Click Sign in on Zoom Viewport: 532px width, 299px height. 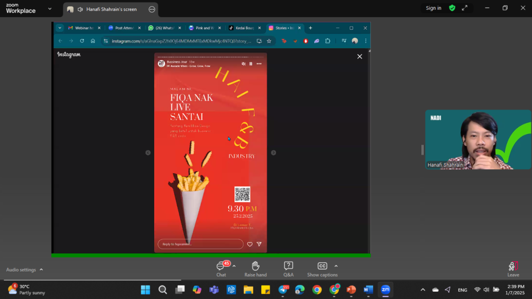tap(434, 8)
